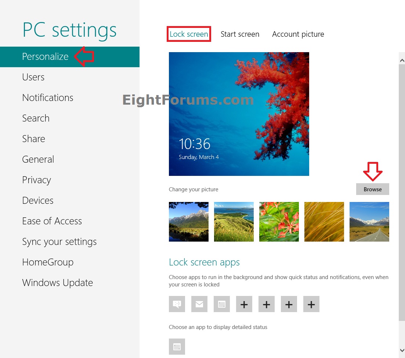Viewport: 405px width, 358px height.
Task: Click the second plus slot under Lock screen apps
Action: coord(267,304)
